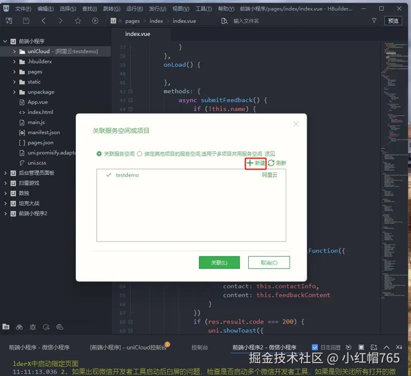The image size is (411, 376).
Task: Click the export log icon in console toolbar
Action: tap(374, 347)
